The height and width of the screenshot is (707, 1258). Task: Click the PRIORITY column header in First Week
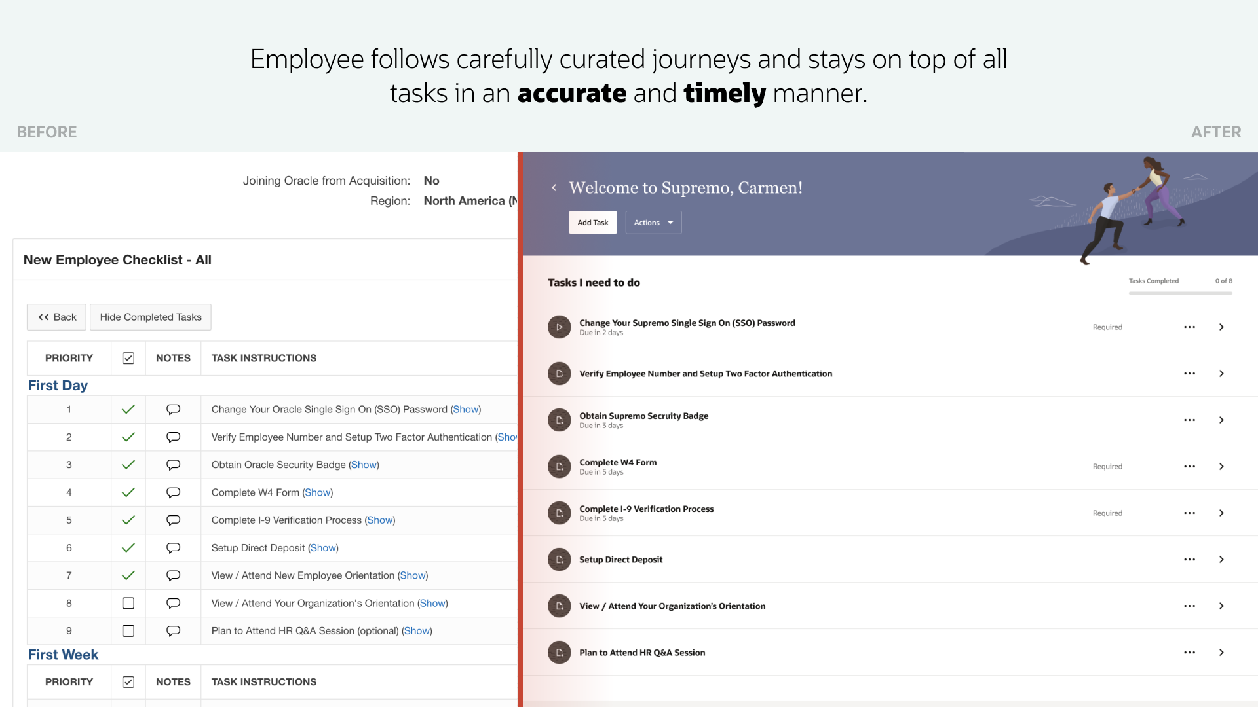point(69,681)
